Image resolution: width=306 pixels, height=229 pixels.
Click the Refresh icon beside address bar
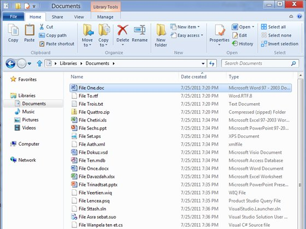click(x=212, y=63)
